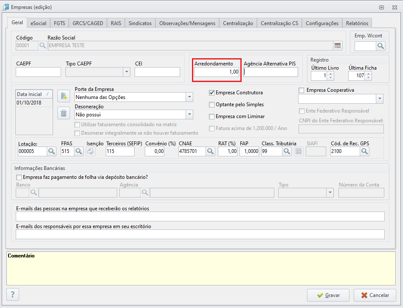
Task: Toggle Utilizar faturamento consolidado na matriz
Action: point(77,125)
